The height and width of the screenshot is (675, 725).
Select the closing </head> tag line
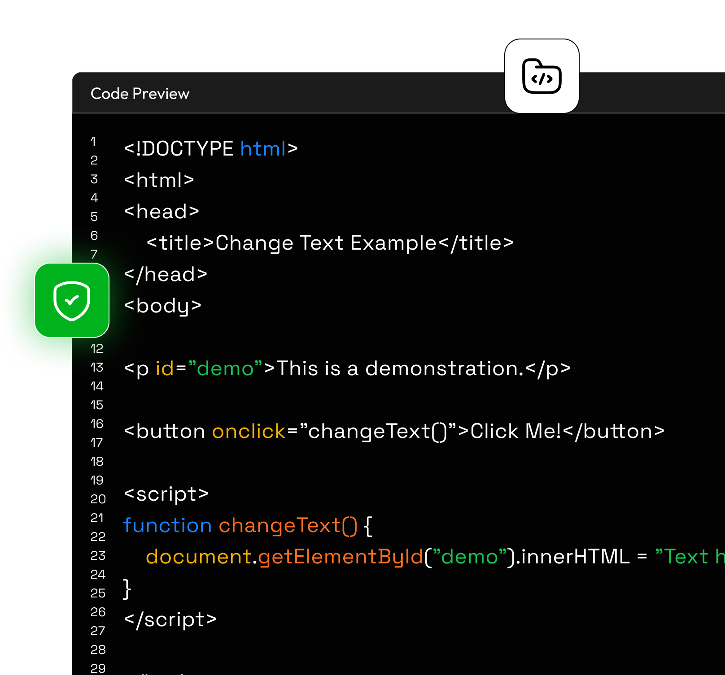pos(166,274)
